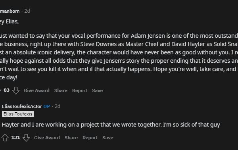Report the 83-point comment
Screen dimensions: 238x150
click(x=80, y=90)
